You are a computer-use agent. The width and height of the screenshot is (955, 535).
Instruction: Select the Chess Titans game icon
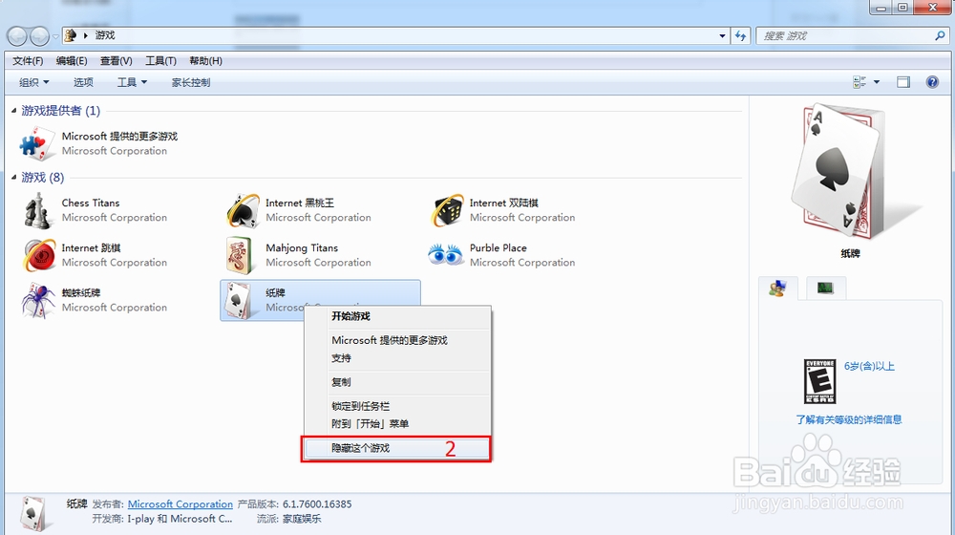[x=36, y=210]
